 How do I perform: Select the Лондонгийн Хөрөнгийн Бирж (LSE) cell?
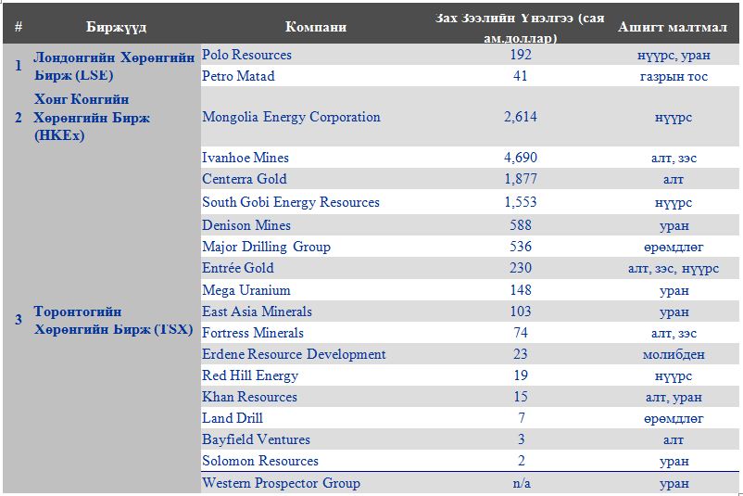click(x=113, y=65)
